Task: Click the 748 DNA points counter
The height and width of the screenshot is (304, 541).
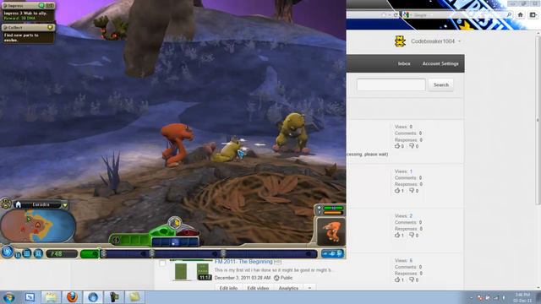Action: click(x=62, y=254)
